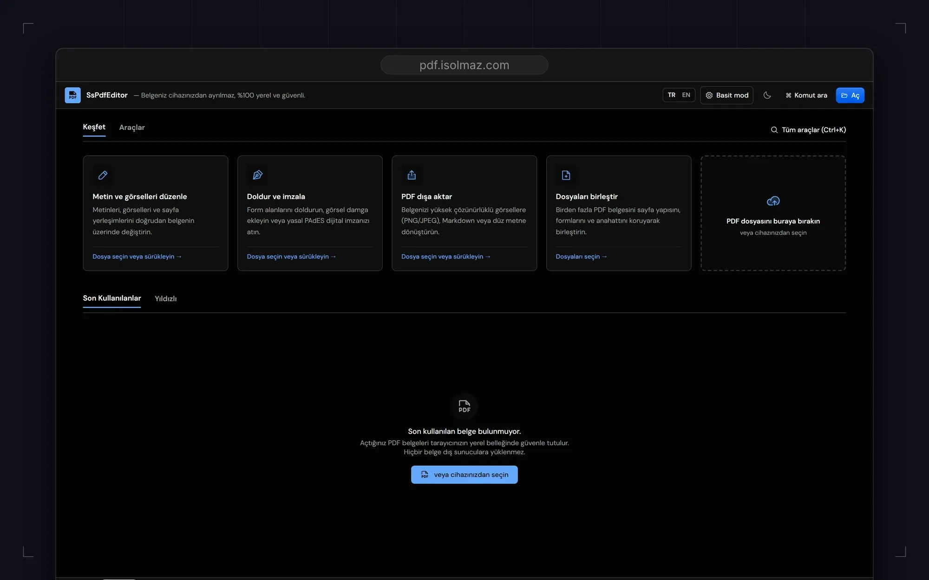The image size is (929, 580).
Task: Open the Komut ara command search
Action: (x=806, y=95)
